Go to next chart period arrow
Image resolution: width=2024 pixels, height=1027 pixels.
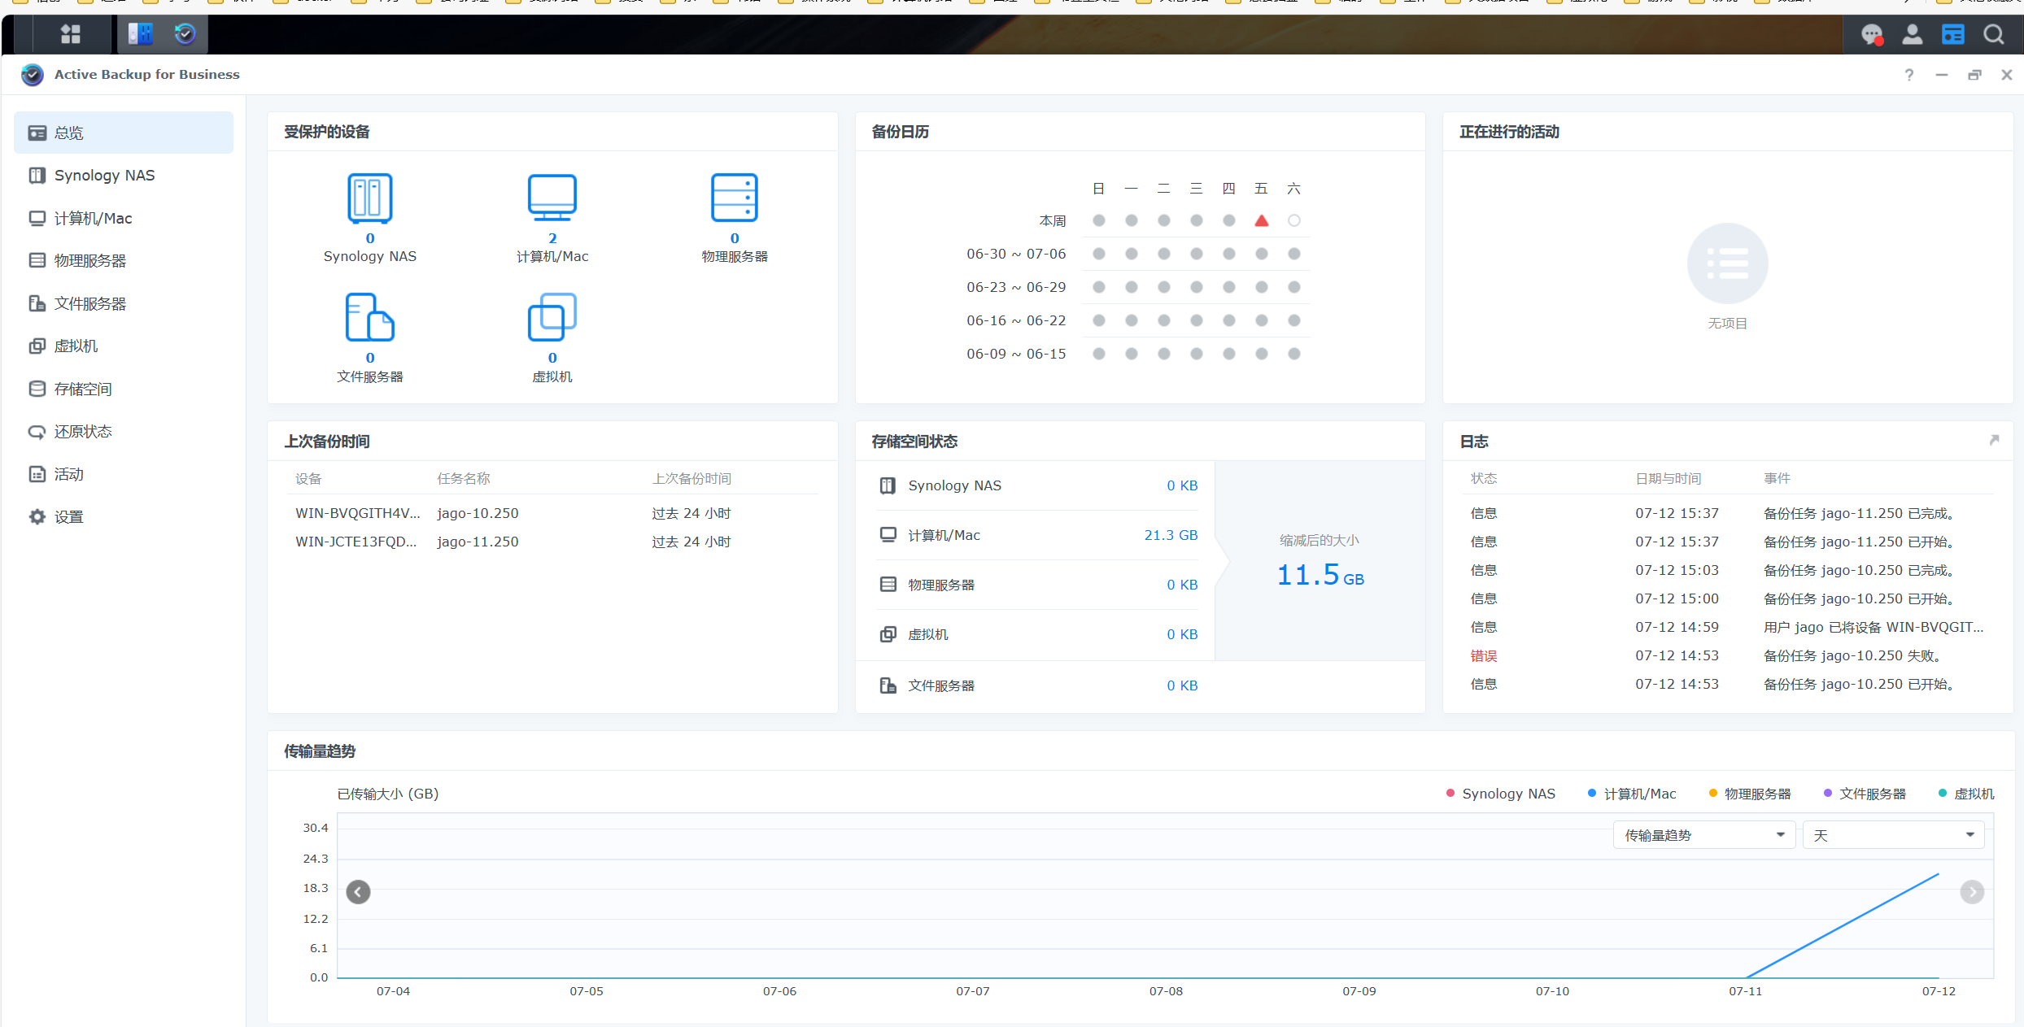click(1972, 892)
